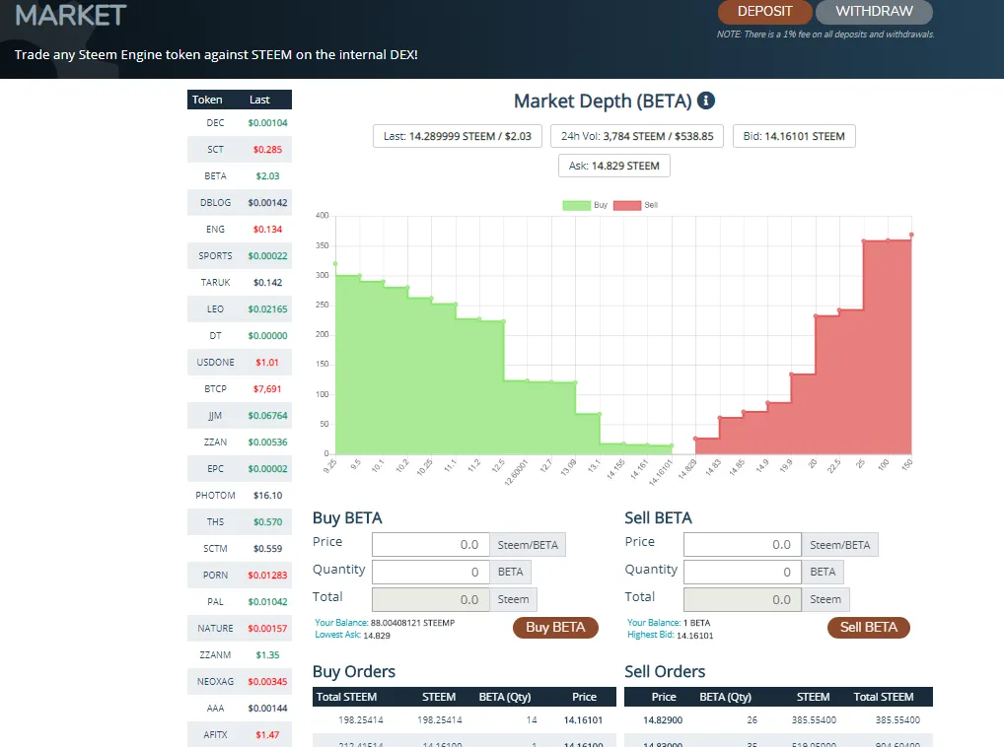Click Buy Orders Total STEEM column header
This screenshot has height=747, width=1004.
point(346,697)
